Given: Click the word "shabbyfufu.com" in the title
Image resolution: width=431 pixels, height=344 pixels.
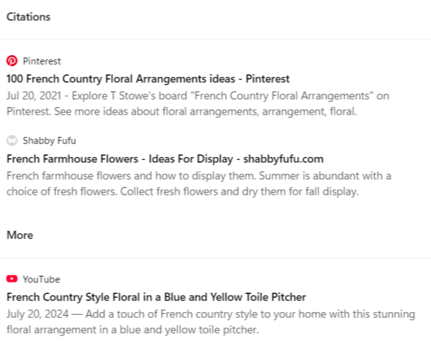Looking at the screenshot, I should pos(283,159).
